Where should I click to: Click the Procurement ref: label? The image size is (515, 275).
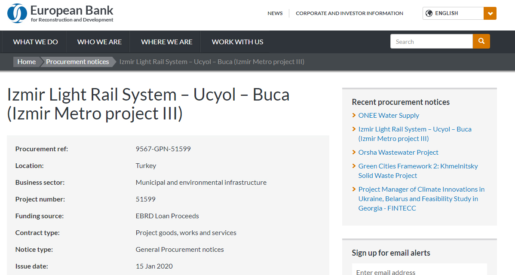click(x=42, y=149)
